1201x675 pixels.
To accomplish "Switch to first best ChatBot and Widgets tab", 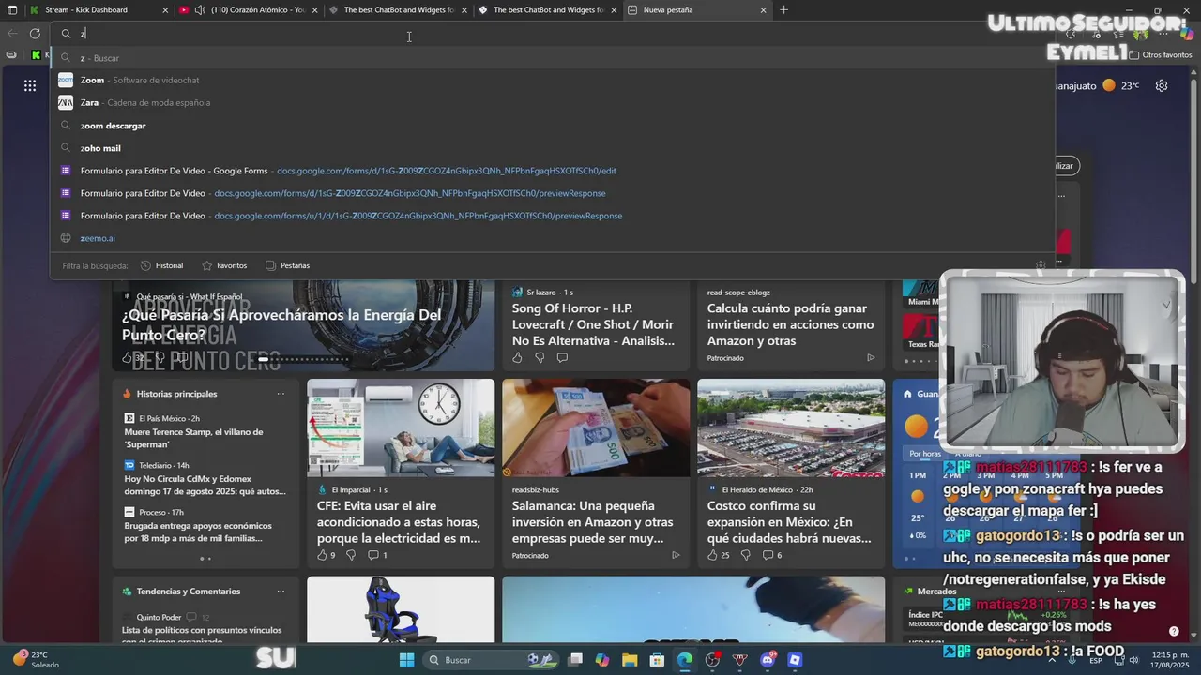I will (x=400, y=10).
